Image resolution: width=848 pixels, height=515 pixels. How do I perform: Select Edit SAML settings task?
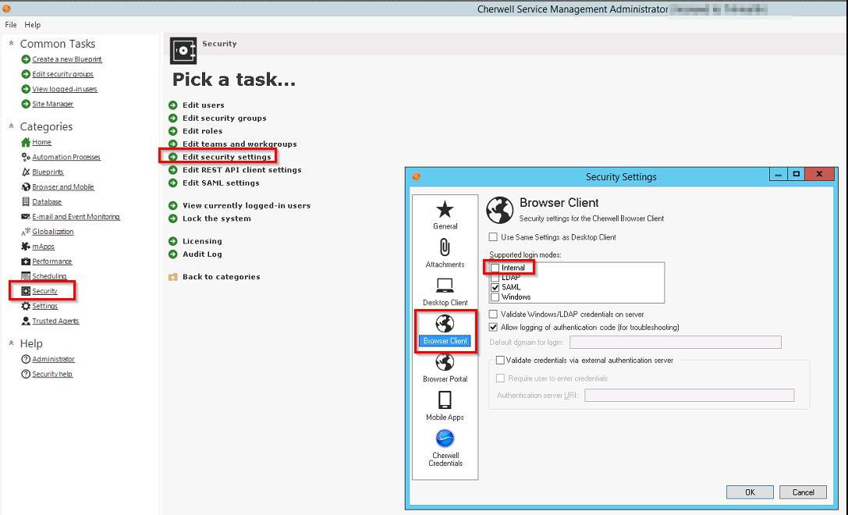(221, 183)
